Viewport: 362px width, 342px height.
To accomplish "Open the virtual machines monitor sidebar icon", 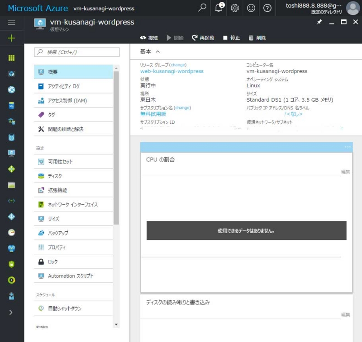I will [11, 153].
